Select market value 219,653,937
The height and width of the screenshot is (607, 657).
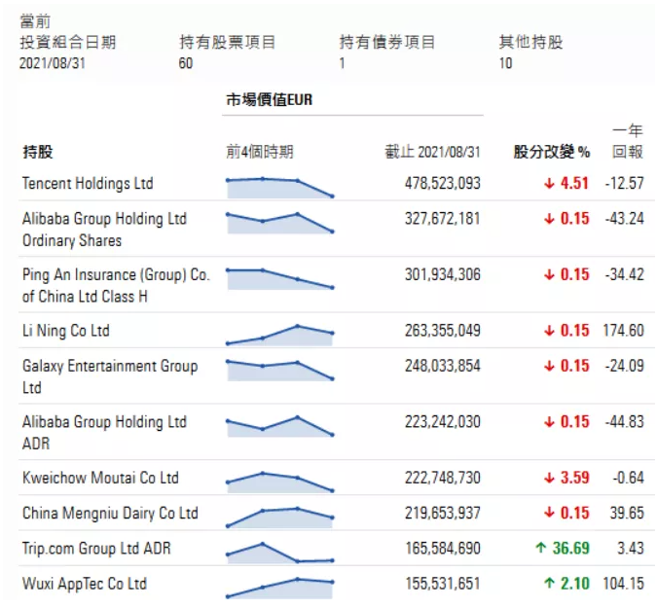pyautogui.click(x=443, y=514)
